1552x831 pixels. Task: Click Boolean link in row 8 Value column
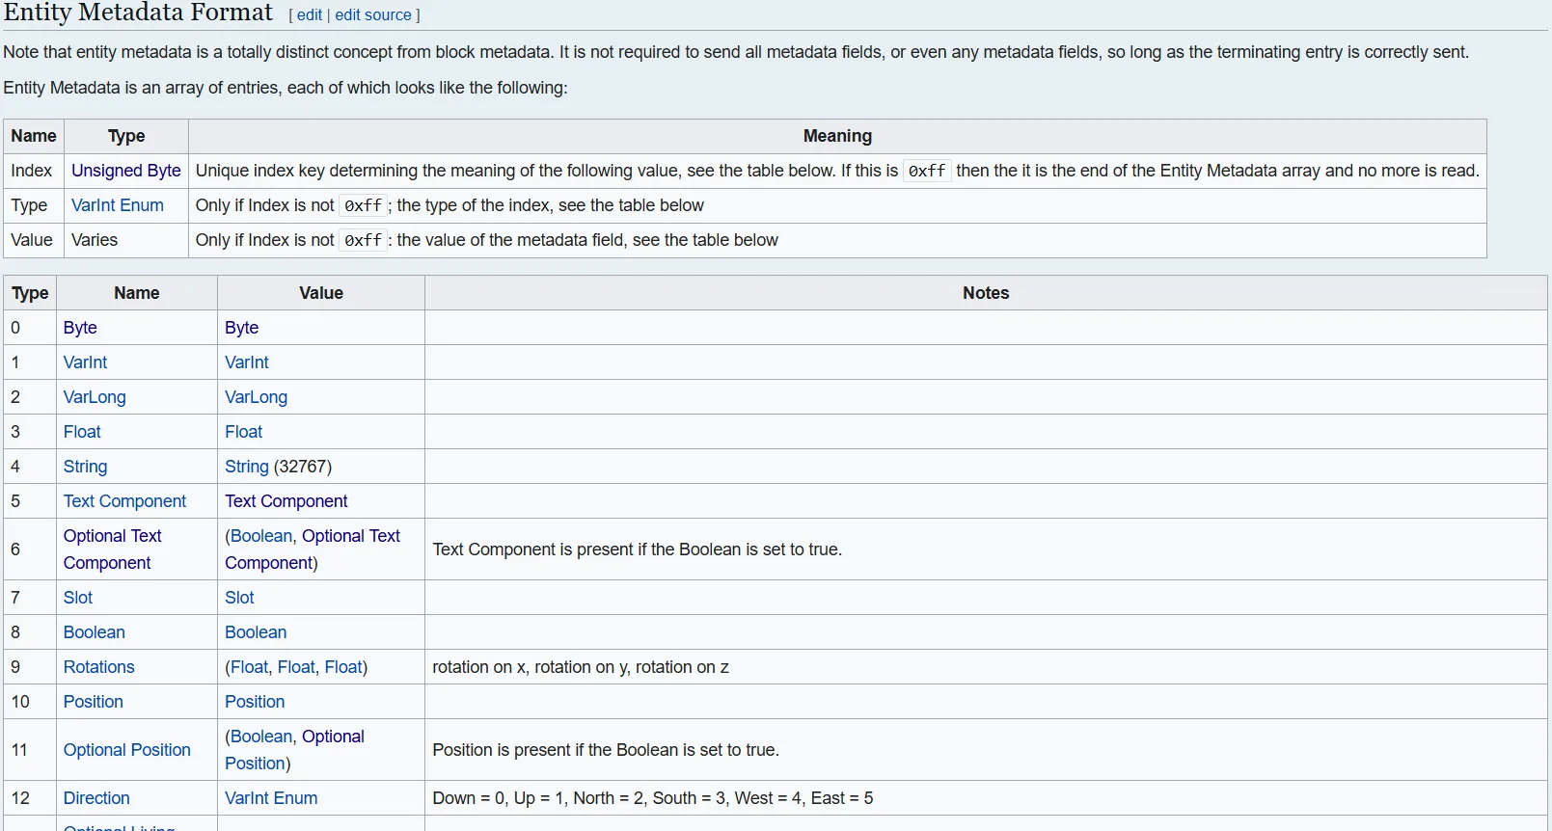(255, 632)
